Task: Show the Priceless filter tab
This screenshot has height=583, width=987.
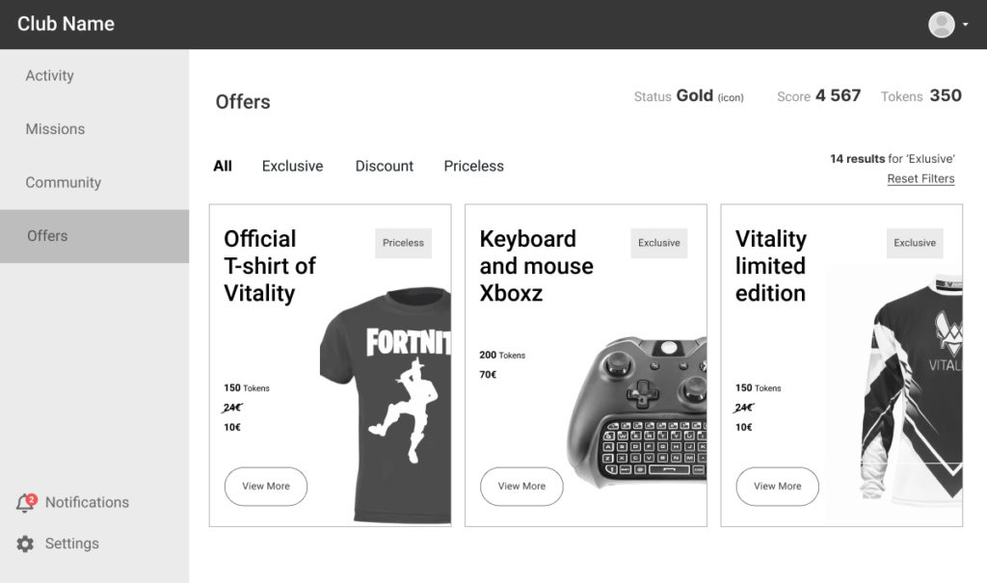Action: tap(474, 166)
